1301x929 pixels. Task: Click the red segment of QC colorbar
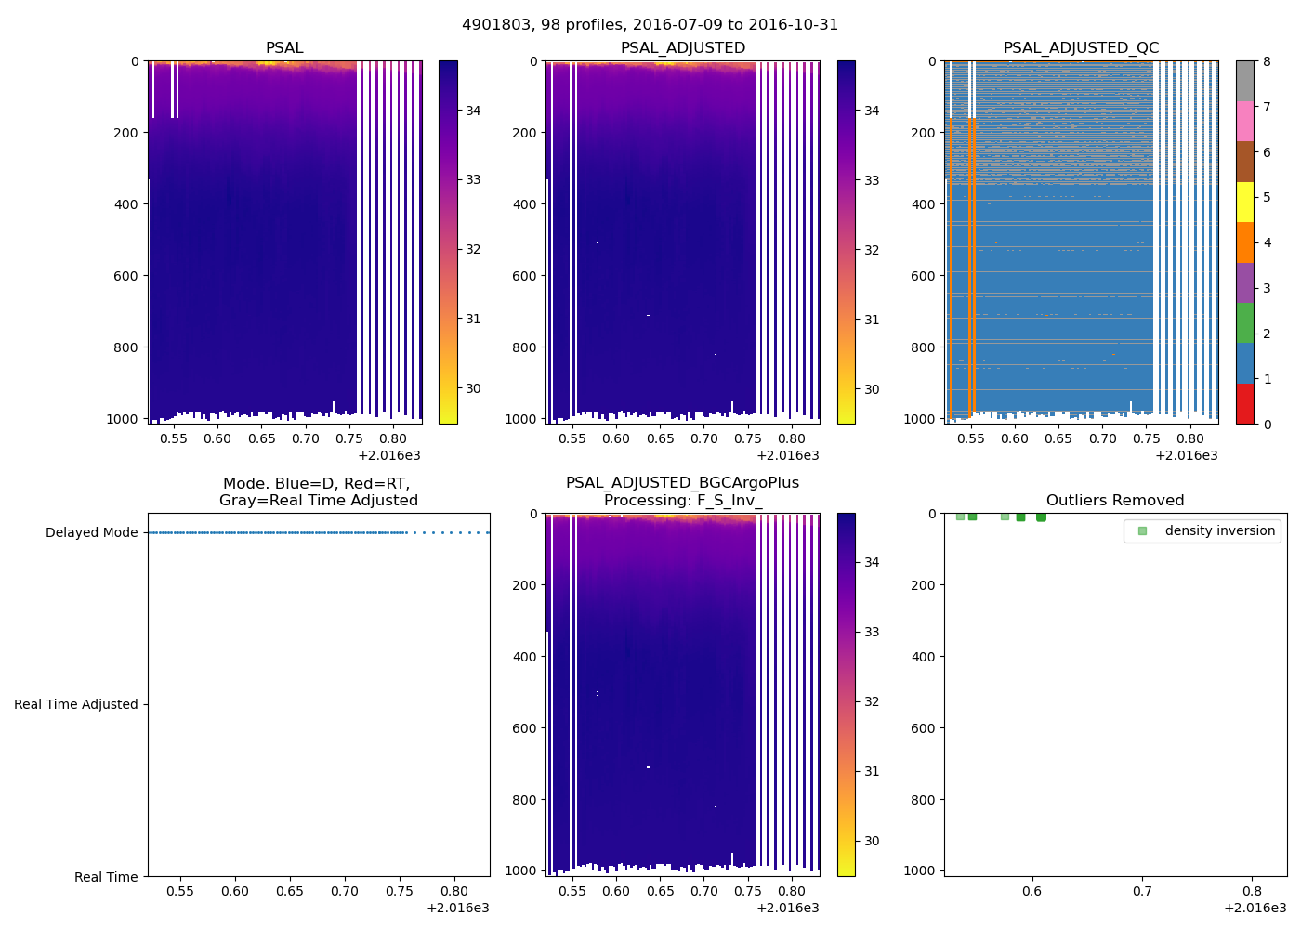click(1244, 404)
